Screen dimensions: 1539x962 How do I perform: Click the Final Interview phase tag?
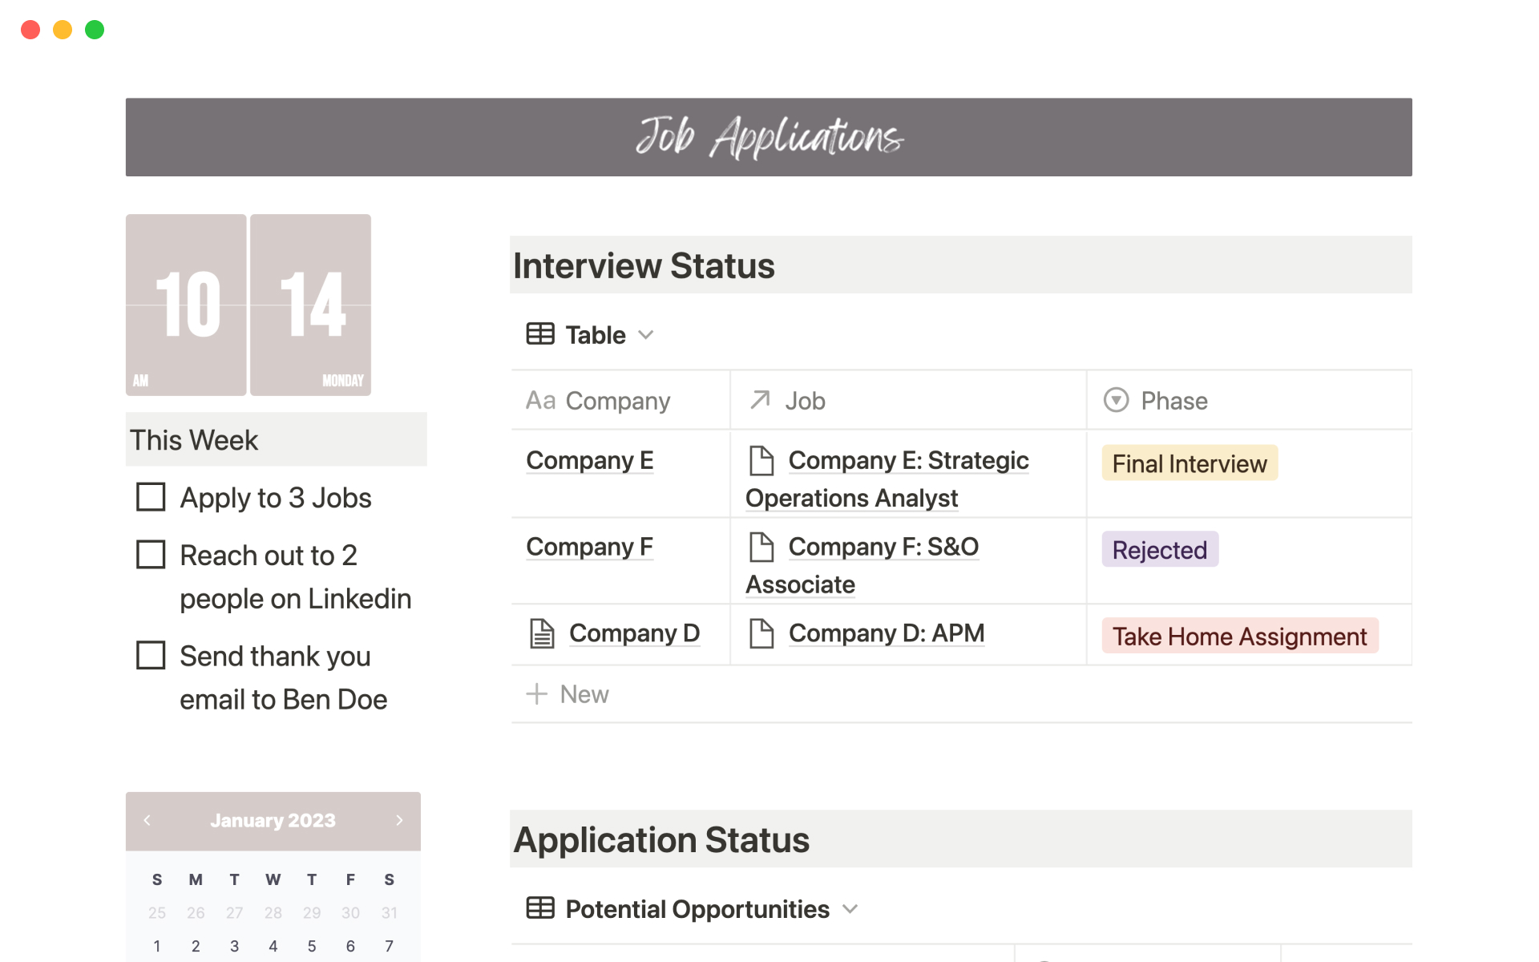[1189, 463]
